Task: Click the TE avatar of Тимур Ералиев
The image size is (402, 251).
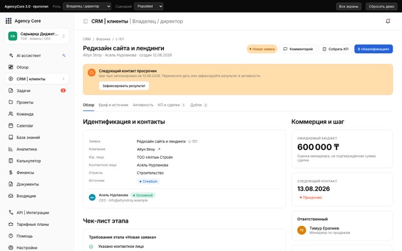Action: 301,230
